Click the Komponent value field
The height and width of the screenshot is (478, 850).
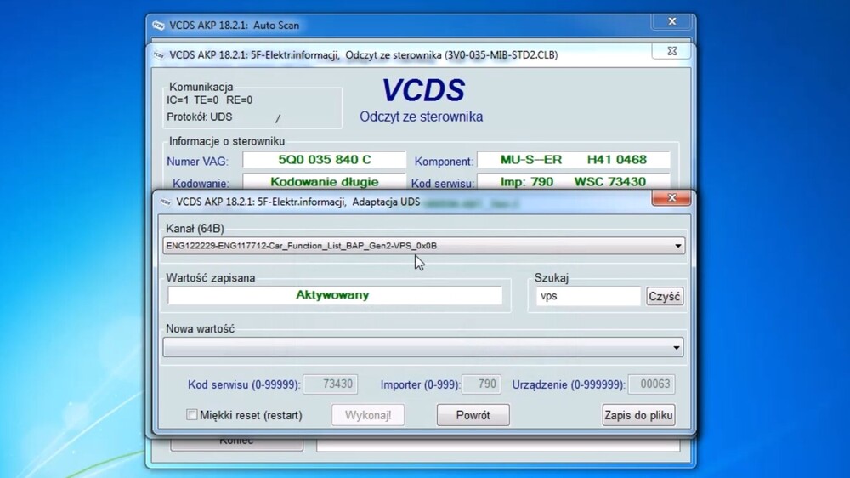coord(573,160)
